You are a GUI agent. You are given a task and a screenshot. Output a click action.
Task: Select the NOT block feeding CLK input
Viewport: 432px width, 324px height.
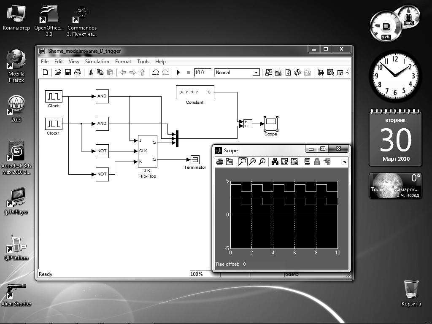[x=102, y=151]
